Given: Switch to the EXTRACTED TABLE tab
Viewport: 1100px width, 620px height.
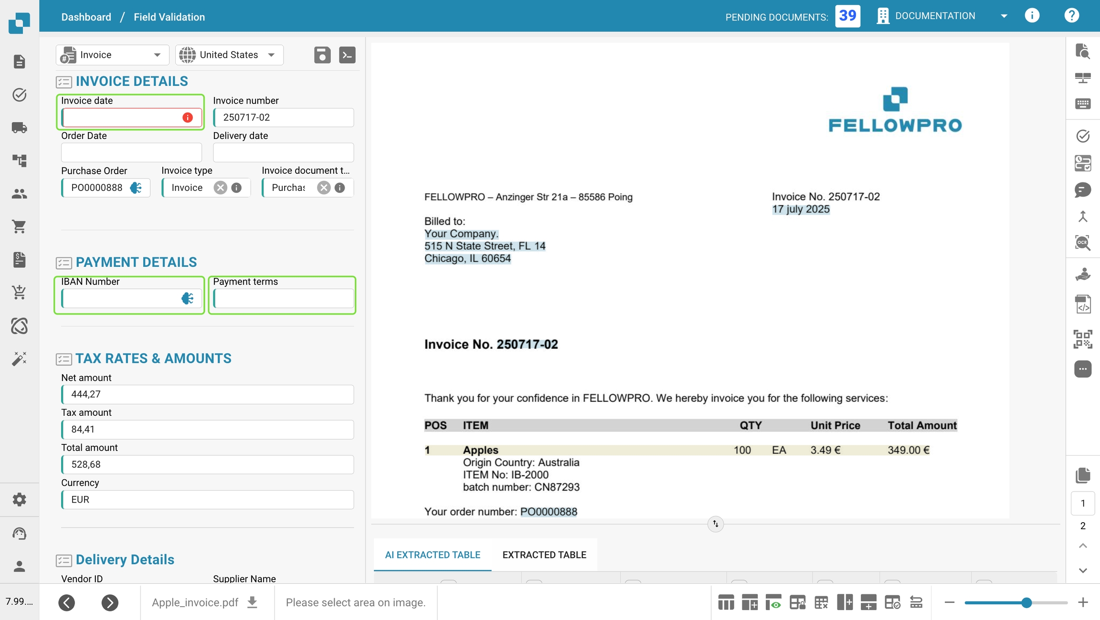Looking at the screenshot, I should click(x=544, y=555).
